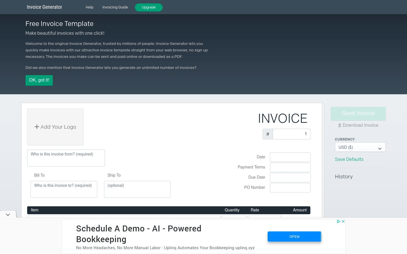The width and height of the screenshot is (407, 254).
Task: Click the download icon beside Download Invoice
Action: pyautogui.click(x=340, y=125)
